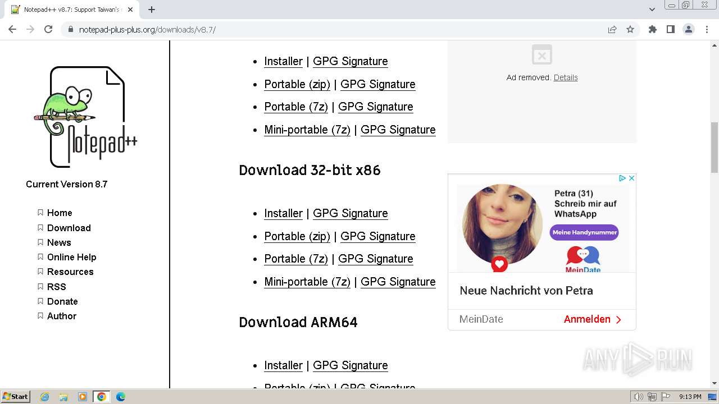Download the 32-bit x86 Portable (zip)

click(x=297, y=236)
